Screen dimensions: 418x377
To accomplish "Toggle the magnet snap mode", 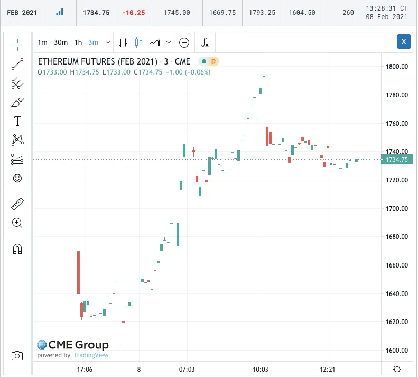I will tap(17, 249).
